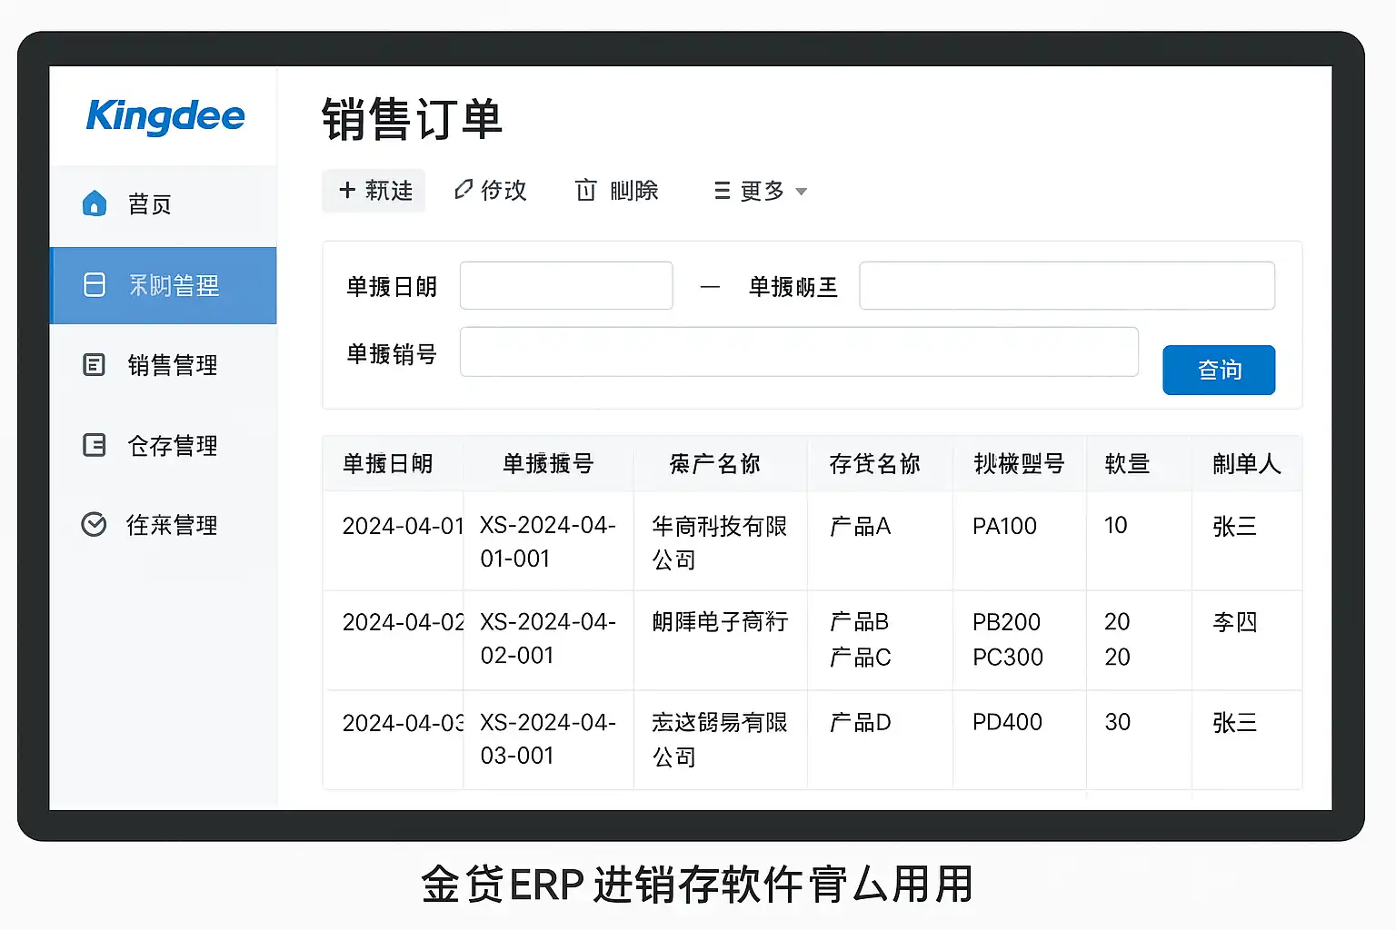Click the trash can delete icon

[x=586, y=190]
